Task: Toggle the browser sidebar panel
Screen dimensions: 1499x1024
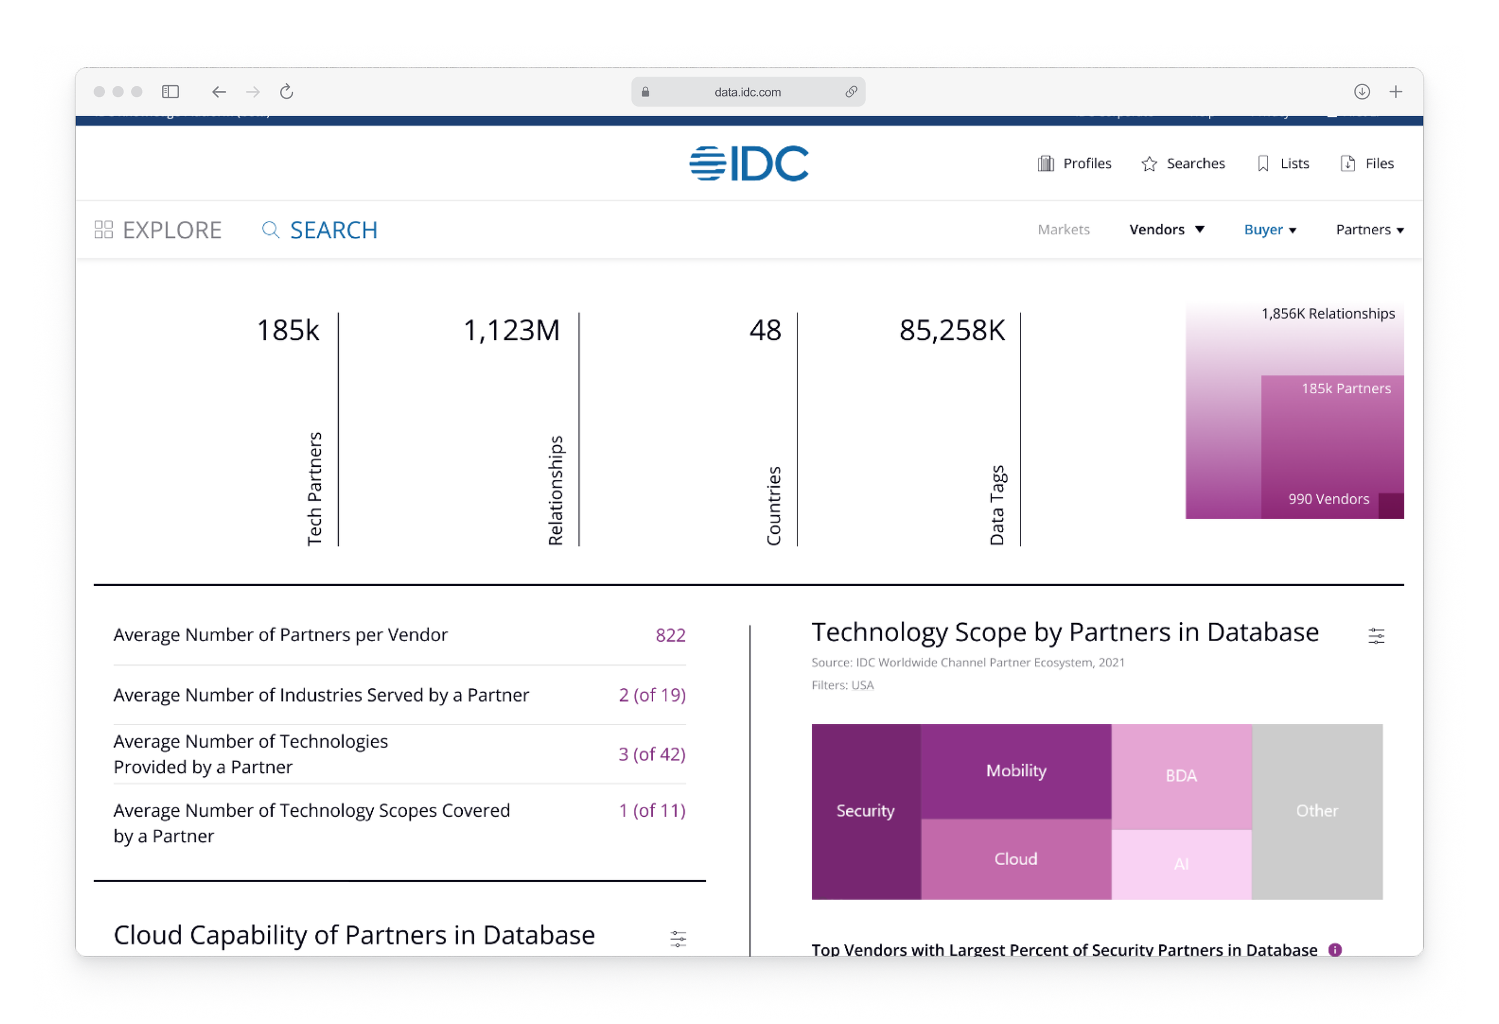Action: point(170,92)
